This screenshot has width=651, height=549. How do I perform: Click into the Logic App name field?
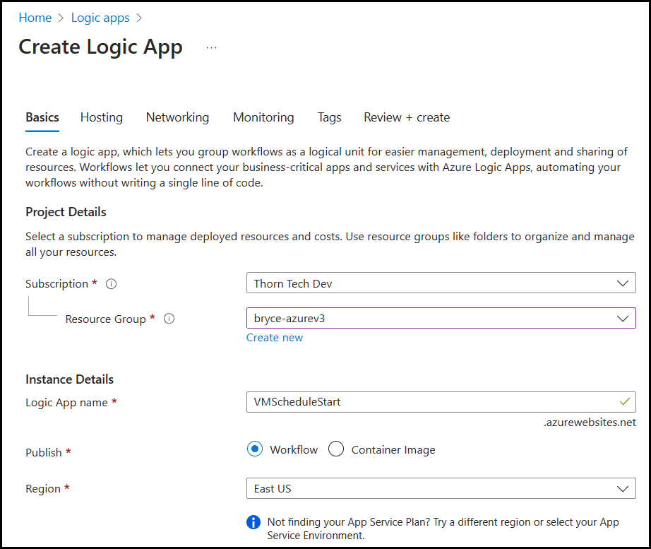coord(441,402)
